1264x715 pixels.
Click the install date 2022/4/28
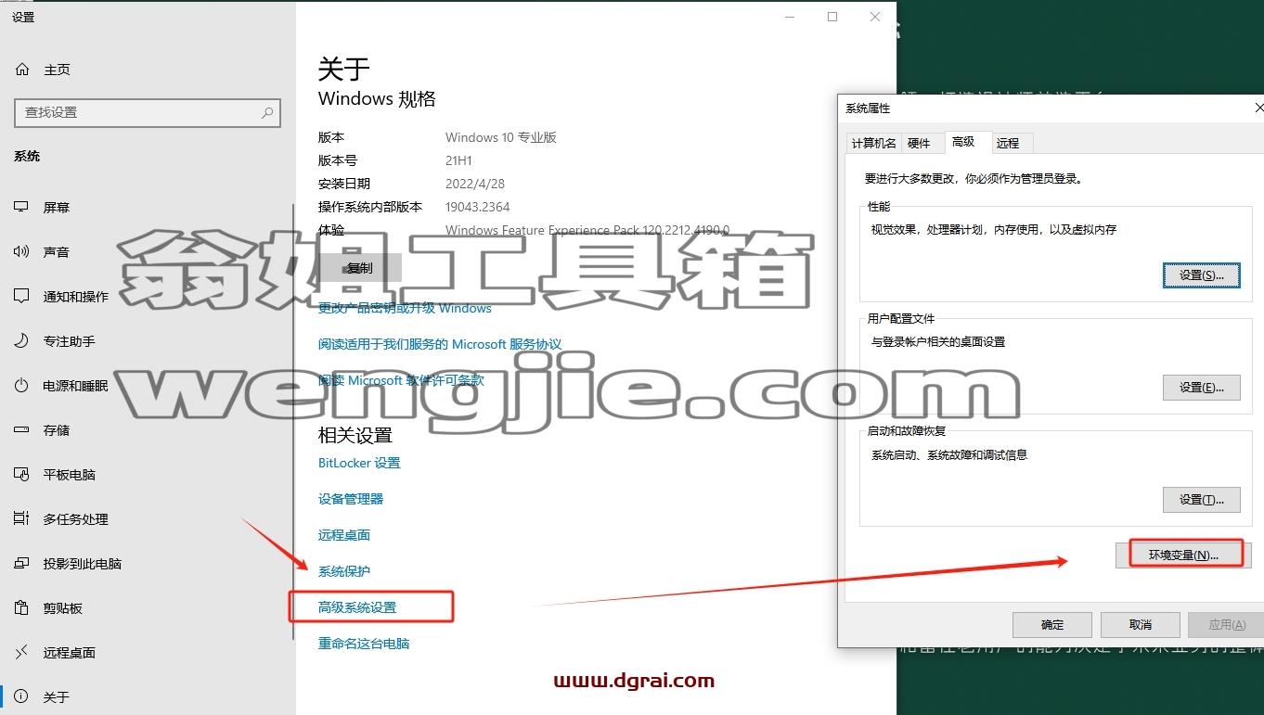tap(475, 184)
